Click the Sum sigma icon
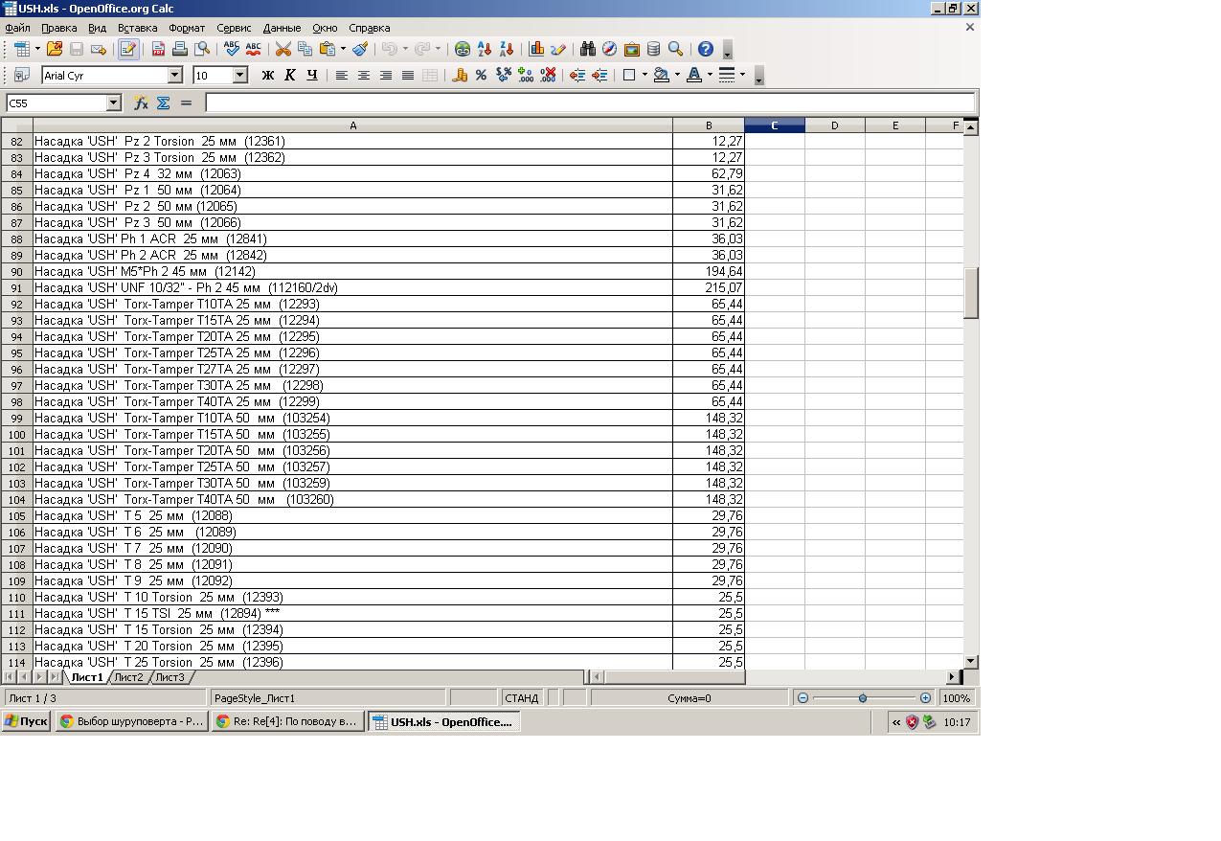Image resolution: width=1221 pixels, height=841 pixels. pos(163,102)
